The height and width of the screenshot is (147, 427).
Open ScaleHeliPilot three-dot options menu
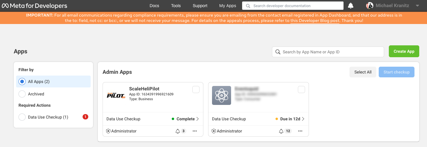tap(195, 131)
